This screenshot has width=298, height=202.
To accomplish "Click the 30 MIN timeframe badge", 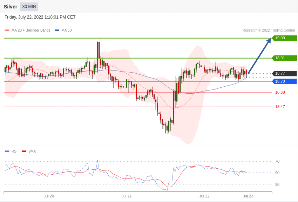I will point(29,7).
